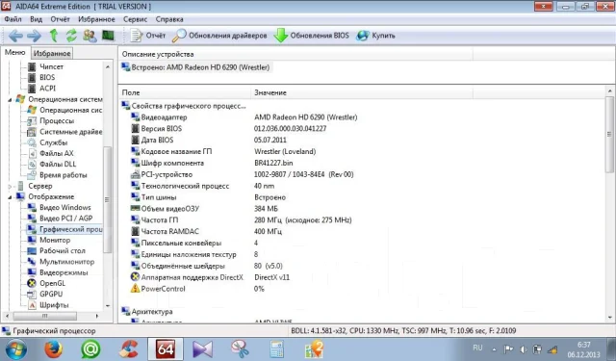This screenshot has width=616, height=361.
Task: Expand the Сервер tree node
Action: pyautogui.click(x=10, y=187)
